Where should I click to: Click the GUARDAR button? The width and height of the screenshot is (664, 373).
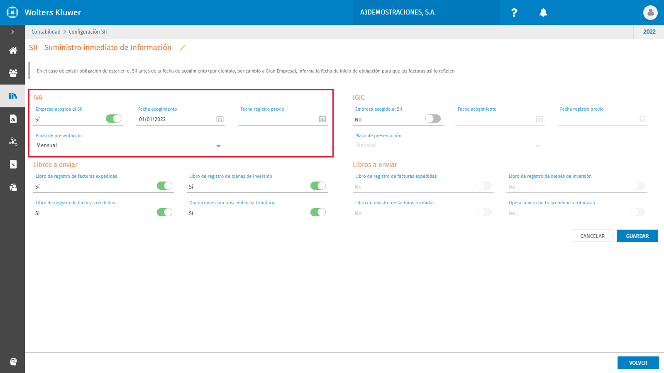coord(637,236)
